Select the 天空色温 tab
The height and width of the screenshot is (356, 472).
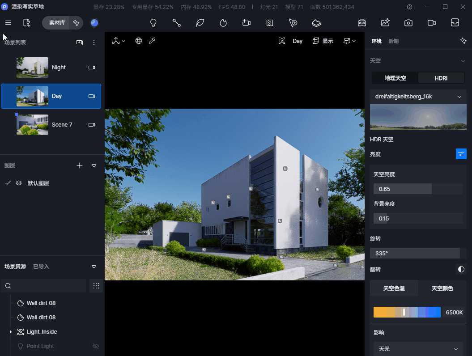pos(394,288)
